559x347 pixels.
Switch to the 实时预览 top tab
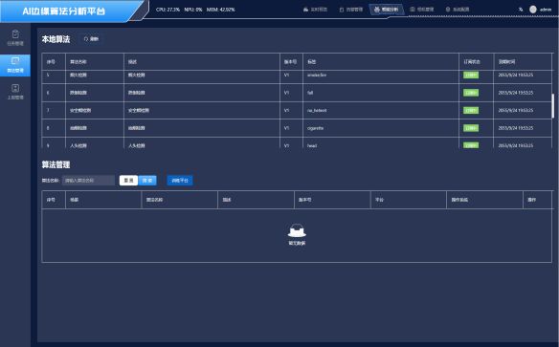315,10
